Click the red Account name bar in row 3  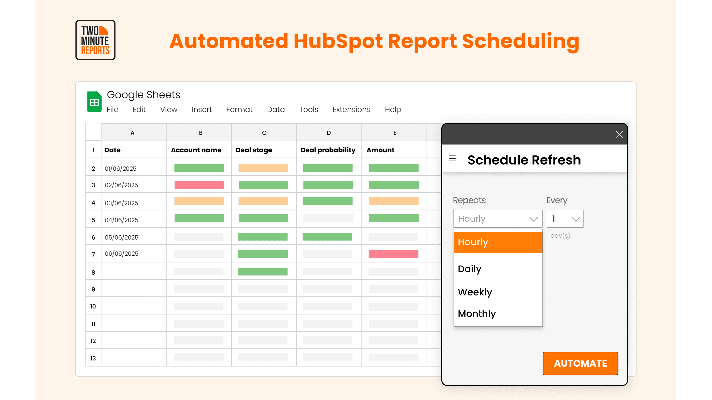pos(199,185)
